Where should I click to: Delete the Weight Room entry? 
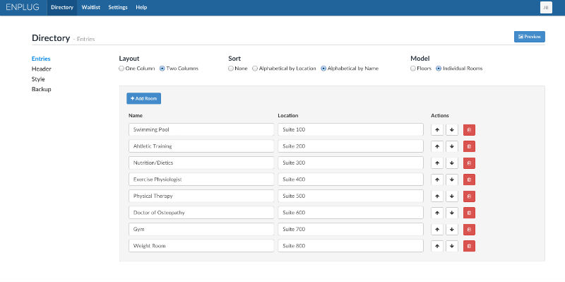[x=469, y=246]
